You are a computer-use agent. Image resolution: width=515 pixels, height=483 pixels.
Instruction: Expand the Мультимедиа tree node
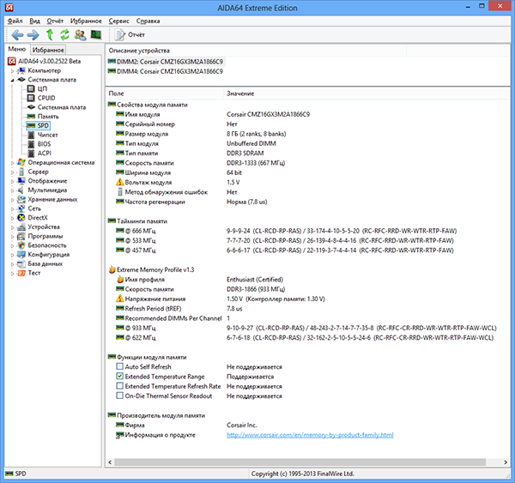[13, 190]
